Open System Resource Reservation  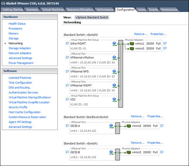pos(27,117)
